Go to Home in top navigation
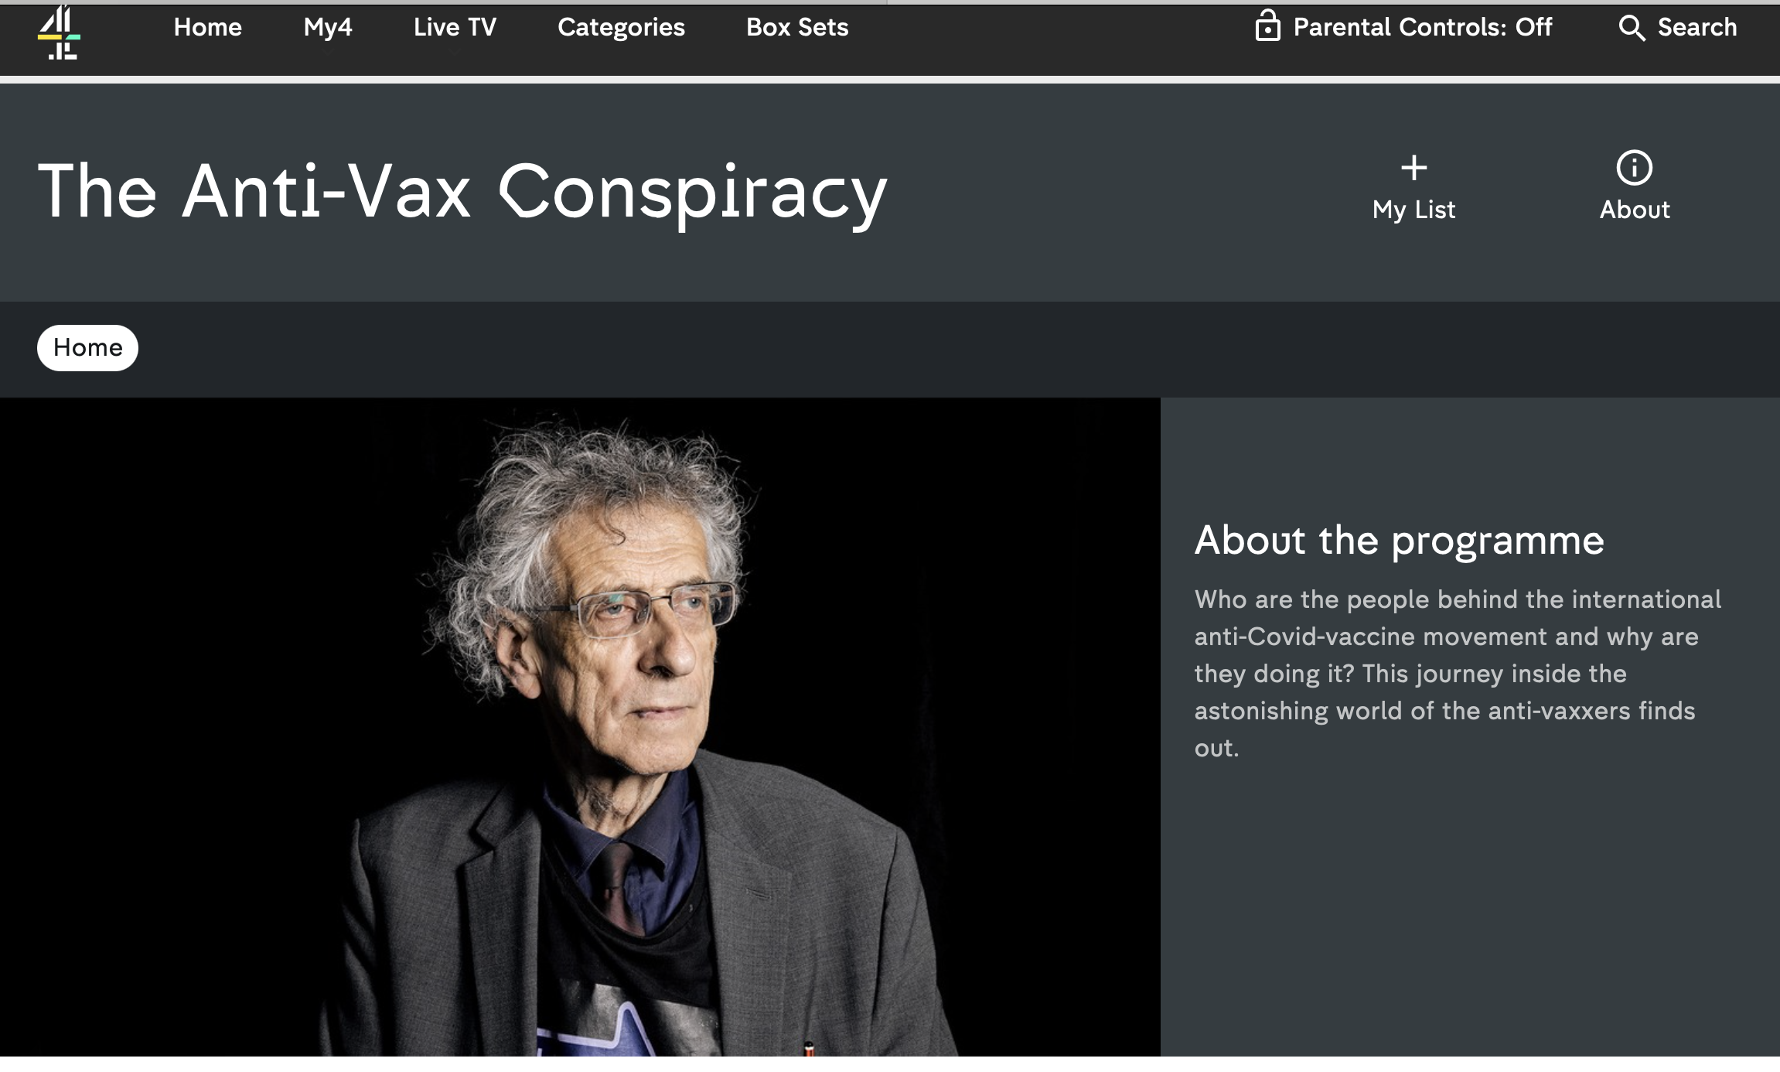Viewport: 1780px width, 1072px height. coord(207,27)
